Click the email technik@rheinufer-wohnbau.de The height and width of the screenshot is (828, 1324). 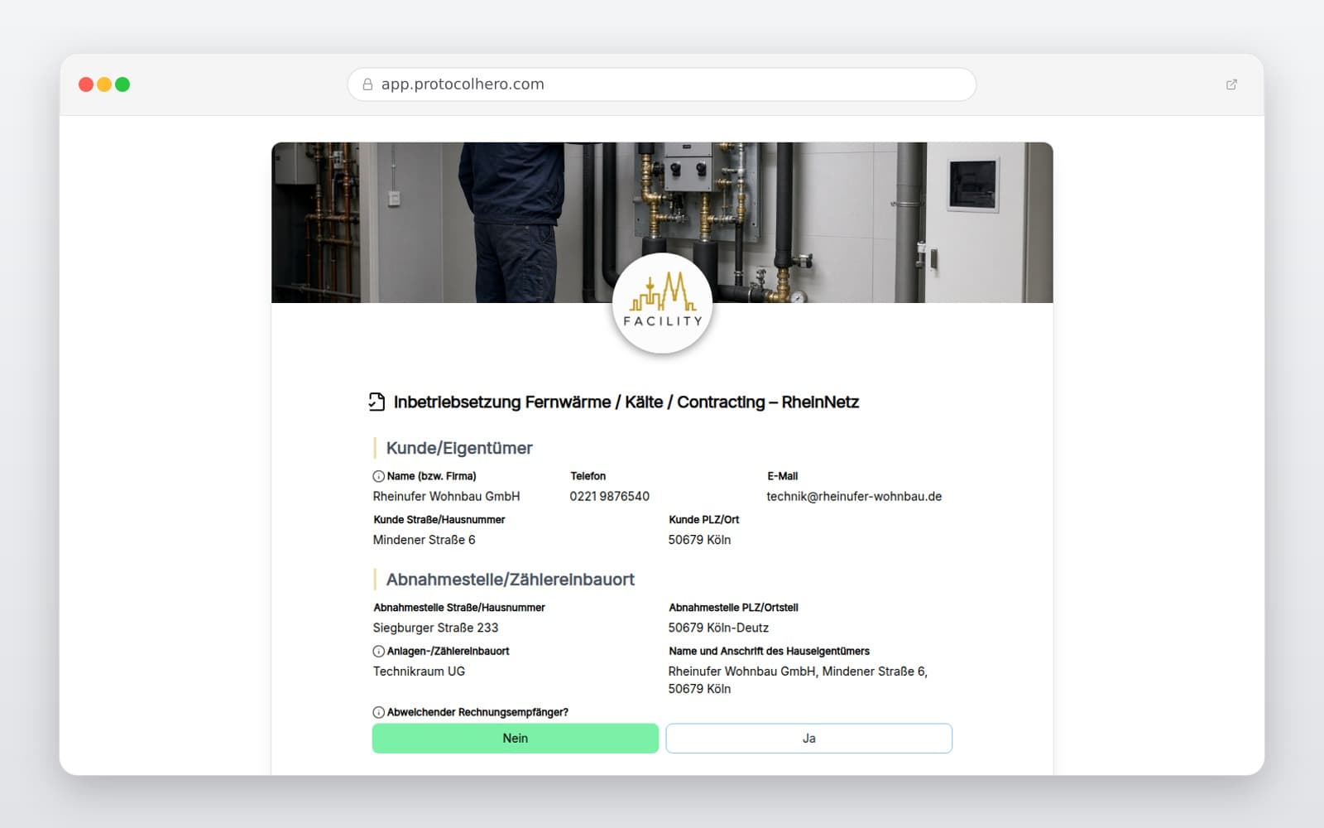click(854, 497)
